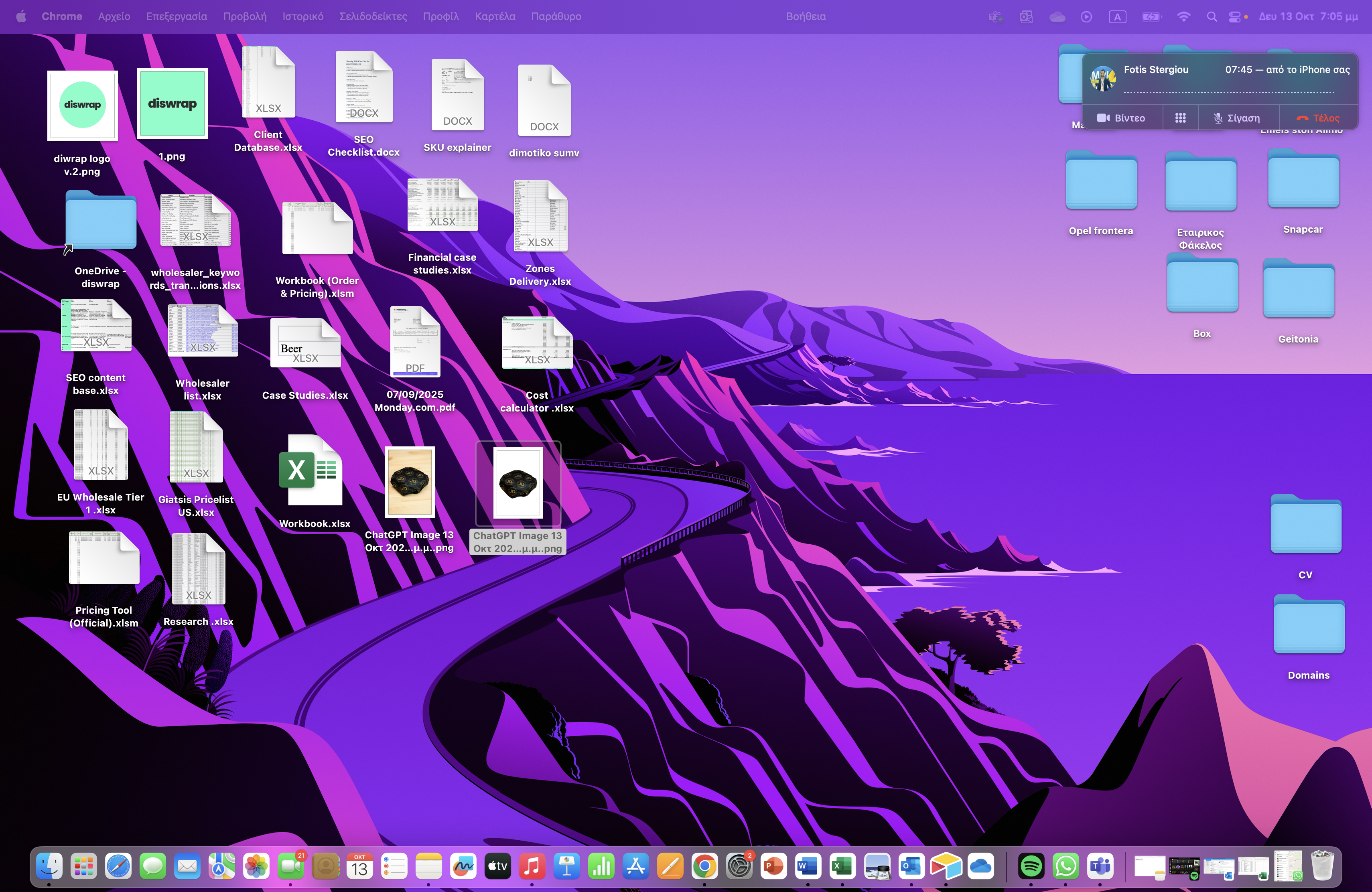Expand the battery status menu
The width and height of the screenshot is (1372, 892).
(1151, 17)
